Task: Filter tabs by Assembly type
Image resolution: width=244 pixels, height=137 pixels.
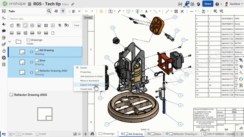Action: (x=19, y=25)
